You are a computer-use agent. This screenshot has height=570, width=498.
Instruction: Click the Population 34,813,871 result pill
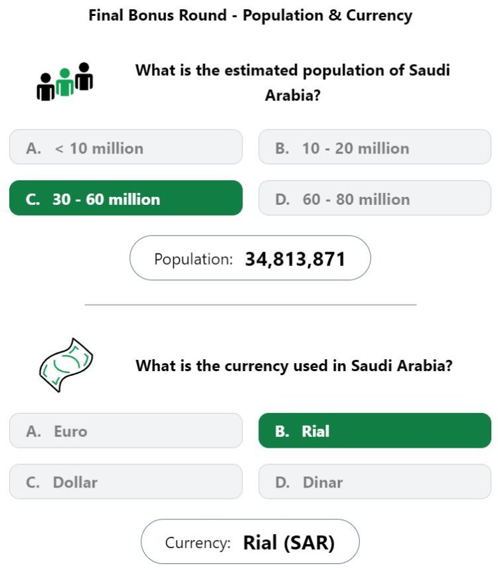[250, 258]
